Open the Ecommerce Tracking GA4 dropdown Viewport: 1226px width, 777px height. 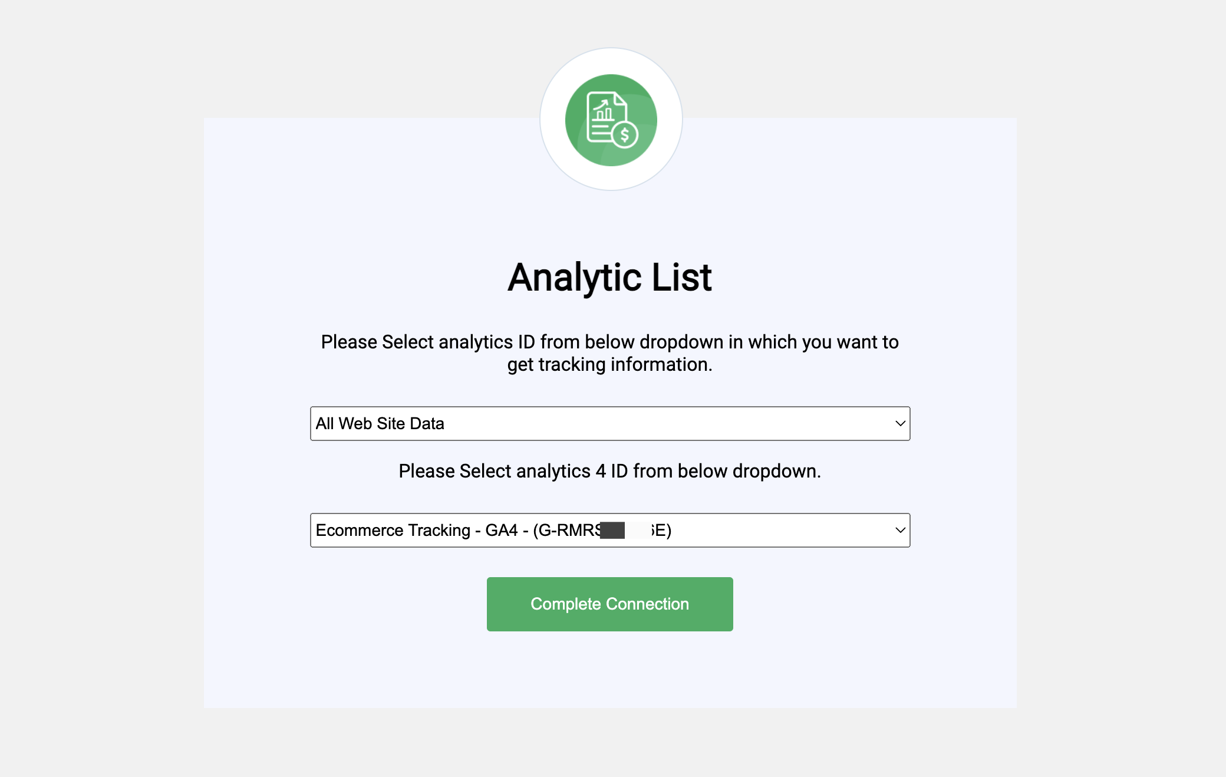click(610, 530)
